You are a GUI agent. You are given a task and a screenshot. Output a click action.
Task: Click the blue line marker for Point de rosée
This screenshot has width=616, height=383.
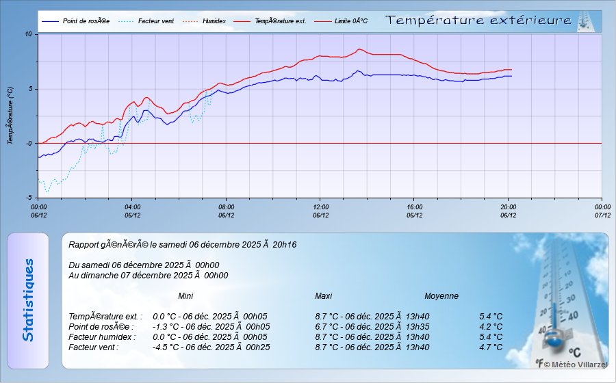point(51,21)
